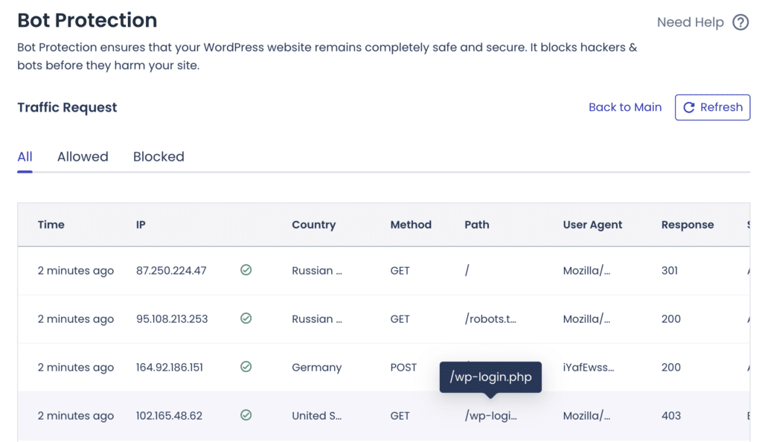This screenshot has height=442, width=762.
Task: Click the Russian ... cell for 87.250.224.47
Action: [316, 271]
